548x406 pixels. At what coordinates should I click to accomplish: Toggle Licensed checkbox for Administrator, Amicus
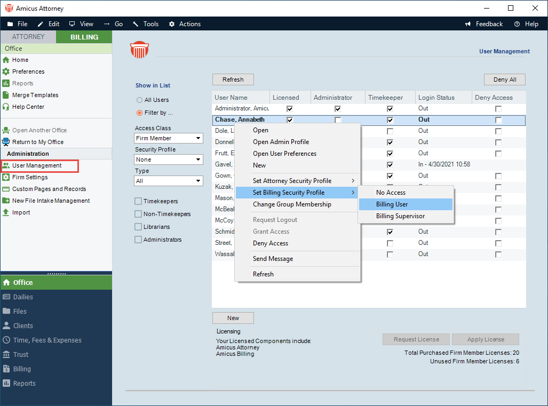(x=290, y=109)
